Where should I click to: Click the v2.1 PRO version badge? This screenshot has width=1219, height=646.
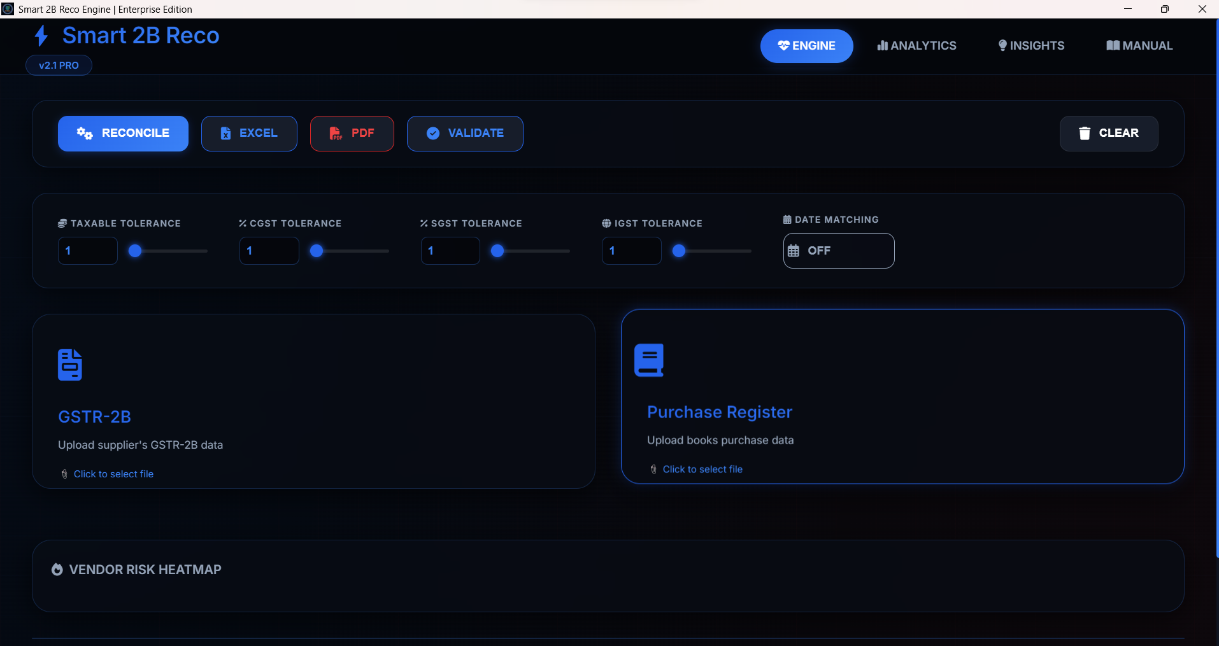point(59,66)
